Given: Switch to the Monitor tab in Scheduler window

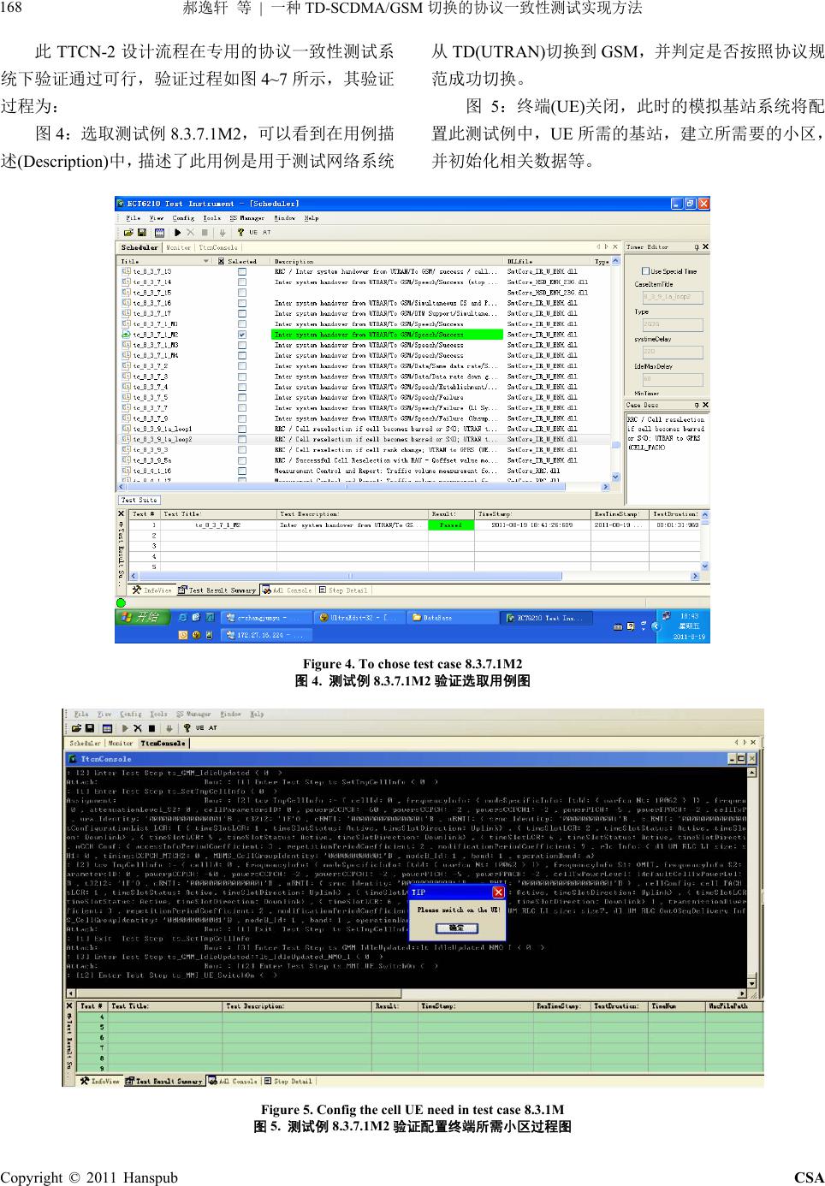Looking at the screenshot, I should 178,247.
